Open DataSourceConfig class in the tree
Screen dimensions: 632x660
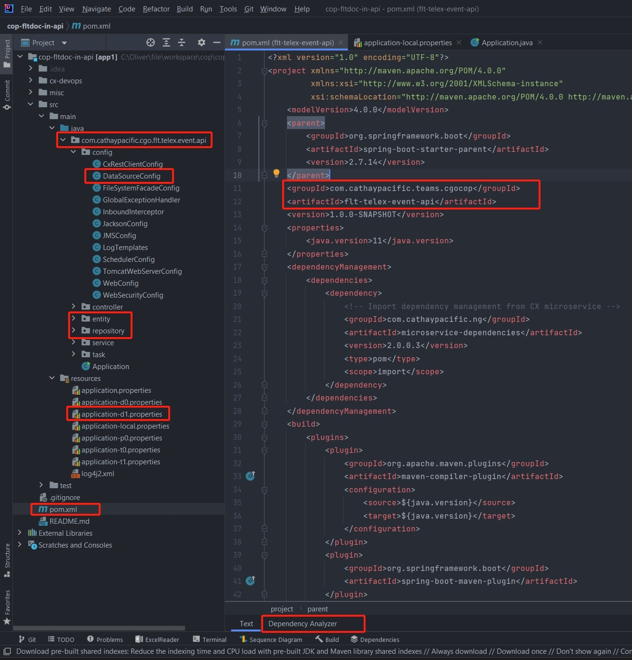[x=132, y=176]
